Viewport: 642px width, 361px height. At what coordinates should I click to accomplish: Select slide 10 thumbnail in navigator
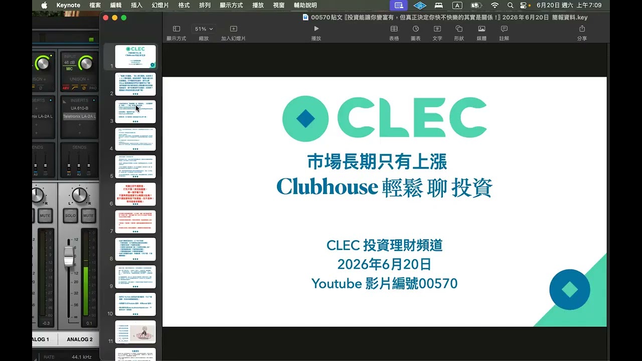(x=135, y=304)
